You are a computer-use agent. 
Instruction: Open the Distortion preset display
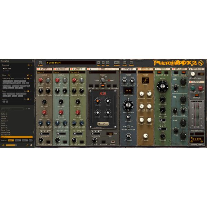coord(145,72)
